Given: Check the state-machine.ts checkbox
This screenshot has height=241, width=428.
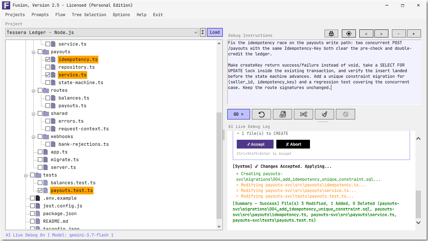Looking at the screenshot, I should pyautogui.click(x=48, y=83).
